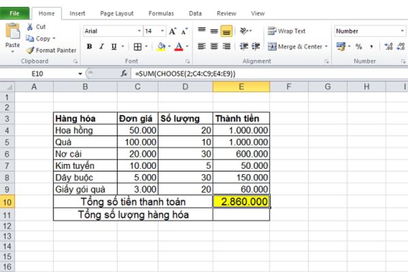Decrease indent in cell
Screen dimensions: 408x272
tap(244, 46)
